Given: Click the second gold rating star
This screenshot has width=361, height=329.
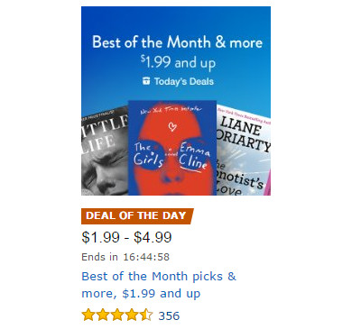Looking at the screenshot, I should (x=103, y=315).
